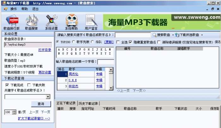221x128 pixels.
Task: Click the 指定网址 column header
Action: (88, 109)
